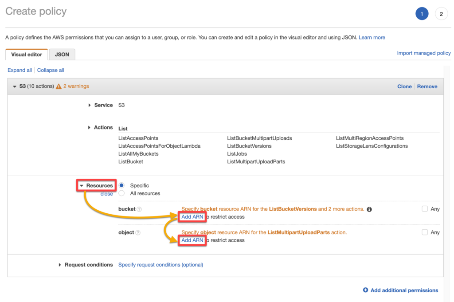Screen dimensions: 454x302
Task: Click the info icon after ListBucketVersions message
Action: tap(369, 209)
